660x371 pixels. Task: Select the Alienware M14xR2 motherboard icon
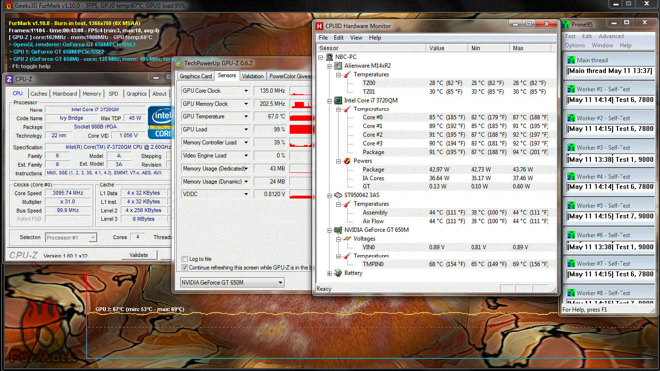(338, 66)
